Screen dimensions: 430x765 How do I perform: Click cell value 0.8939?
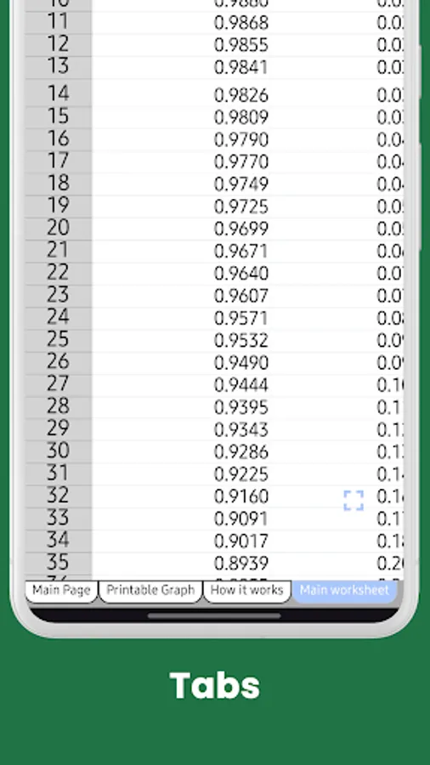[241, 564]
